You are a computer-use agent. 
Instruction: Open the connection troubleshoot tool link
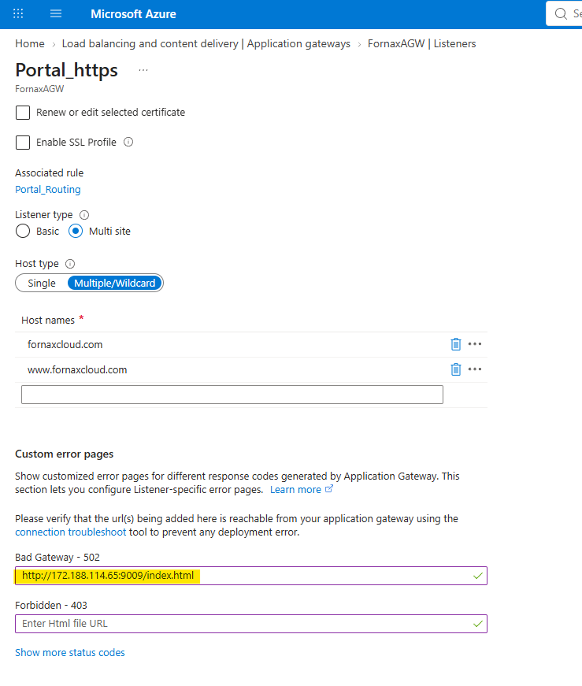click(70, 532)
